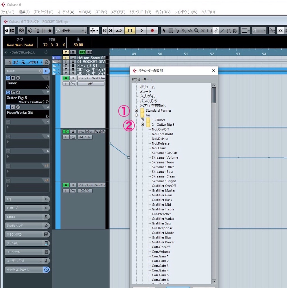
Task: Open the デバイス(V) menu
Action: (x=163, y=12)
